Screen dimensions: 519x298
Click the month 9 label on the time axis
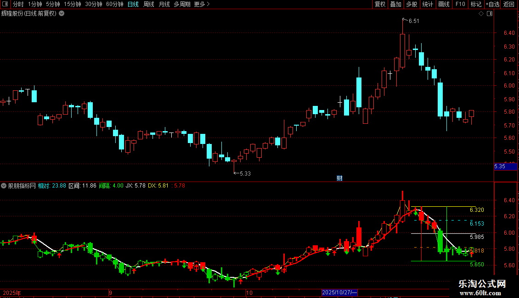click(x=110, y=292)
